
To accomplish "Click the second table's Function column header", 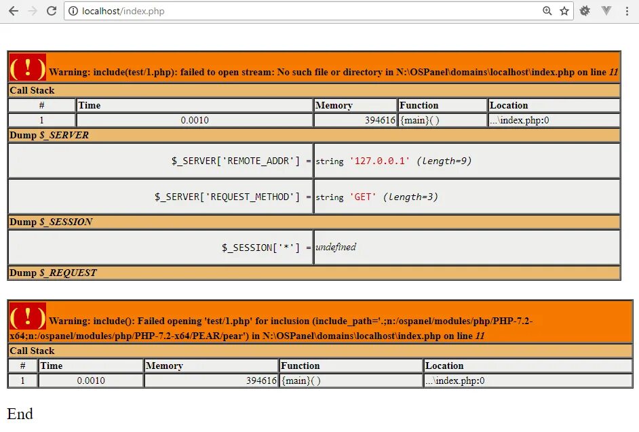I will point(351,366).
